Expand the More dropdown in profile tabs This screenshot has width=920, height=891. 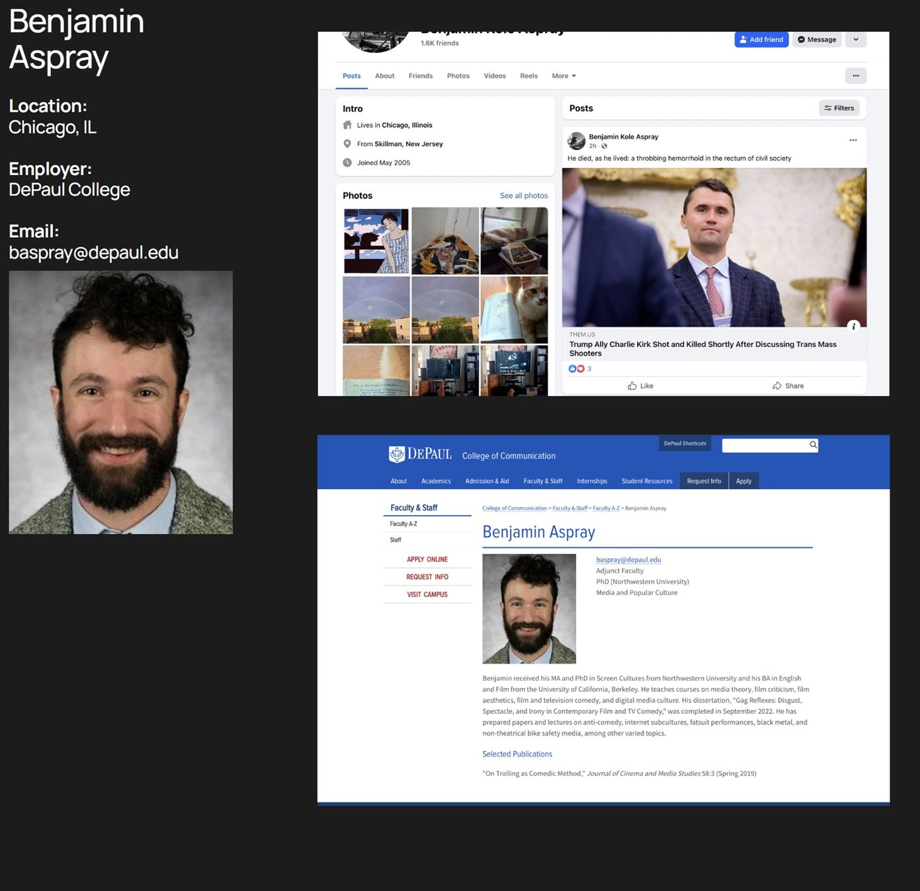pyautogui.click(x=564, y=76)
